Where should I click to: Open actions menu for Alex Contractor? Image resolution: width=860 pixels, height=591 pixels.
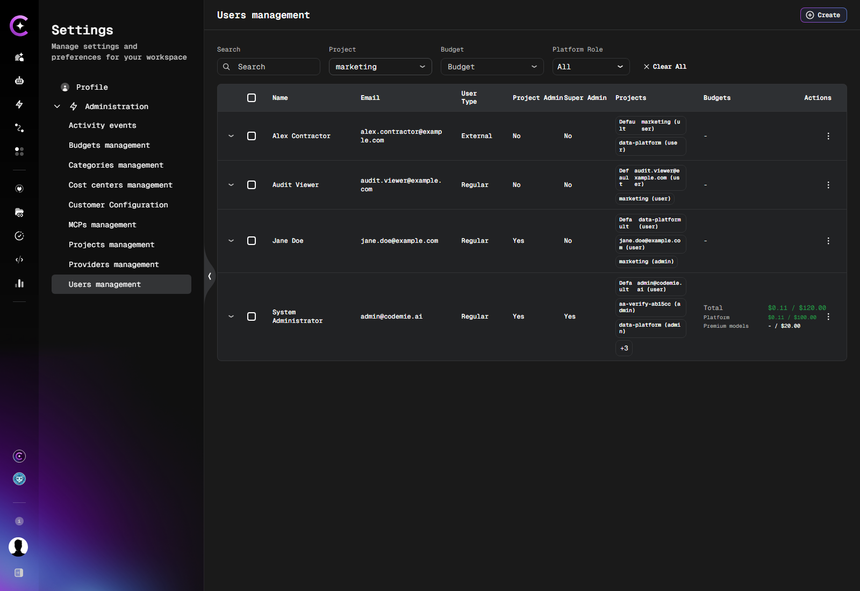[x=828, y=136]
